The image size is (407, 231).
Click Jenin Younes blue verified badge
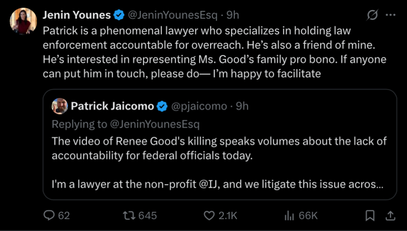coord(119,15)
